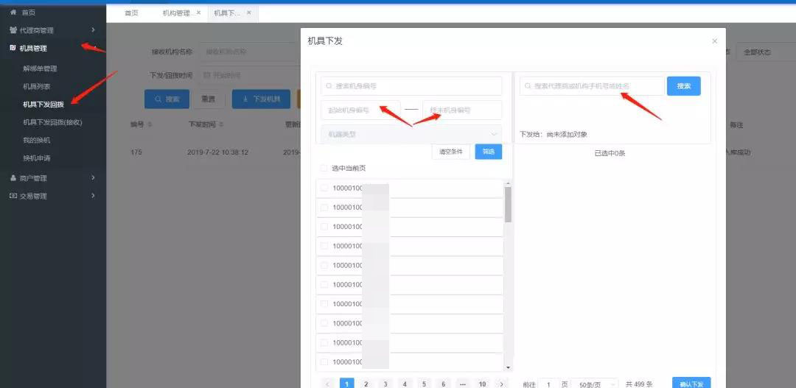Click the 搜索 button on background page
Screen dimensions: 796x388
(167, 99)
